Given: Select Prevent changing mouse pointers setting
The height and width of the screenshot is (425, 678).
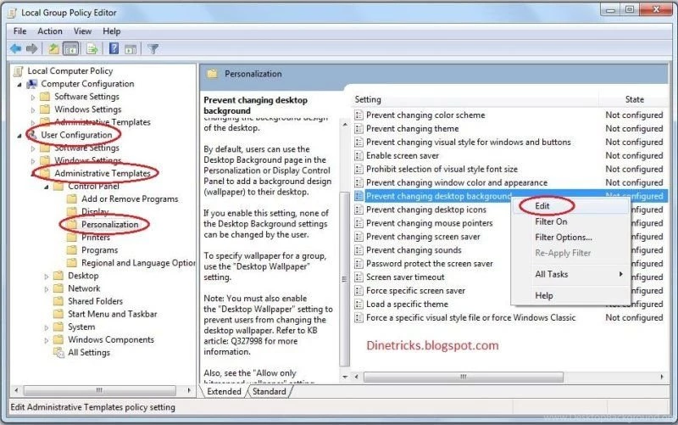Looking at the screenshot, I should point(430,223).
